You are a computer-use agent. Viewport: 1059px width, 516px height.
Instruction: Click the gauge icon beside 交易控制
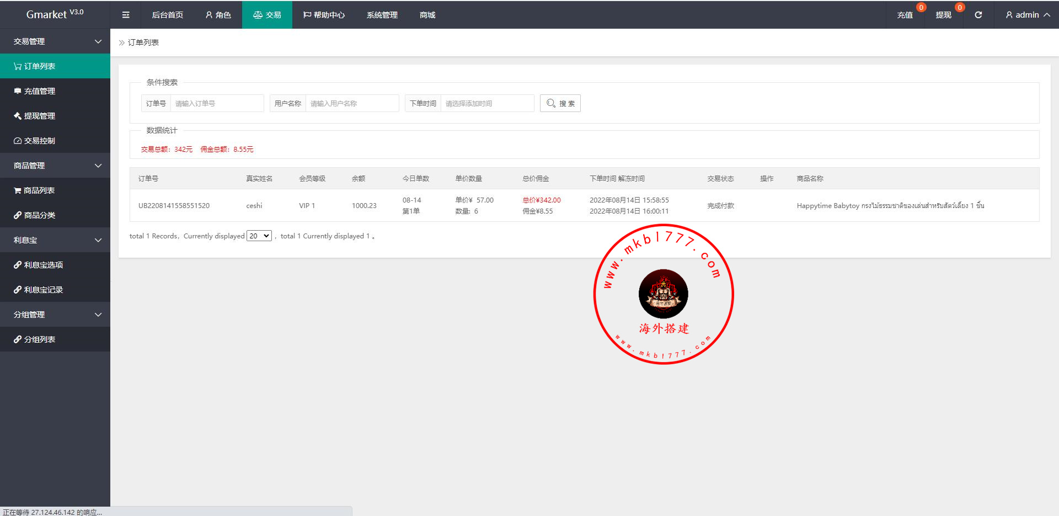pyautogui.click(x=18, y=141)
